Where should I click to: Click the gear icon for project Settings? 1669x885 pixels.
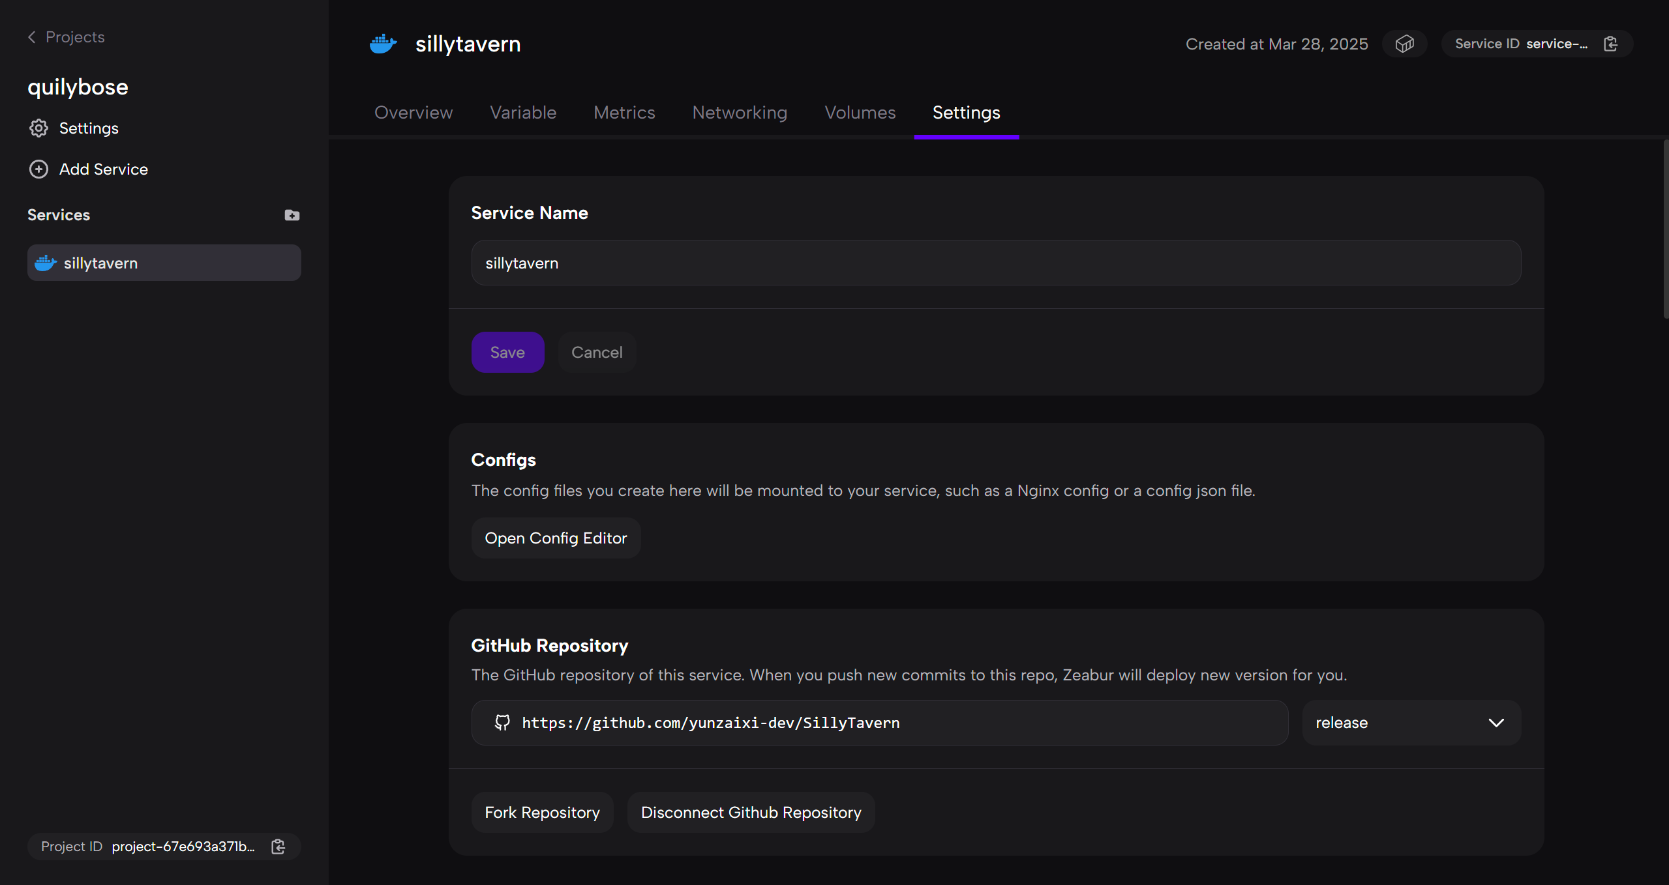(38, 128)
